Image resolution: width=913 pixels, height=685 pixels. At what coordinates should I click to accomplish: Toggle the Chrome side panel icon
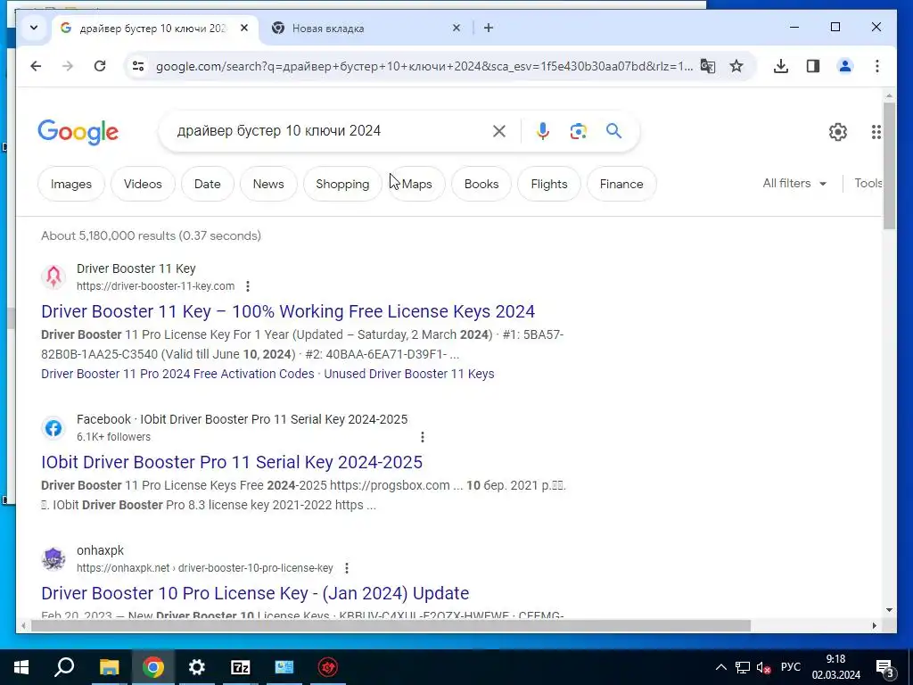813,66
